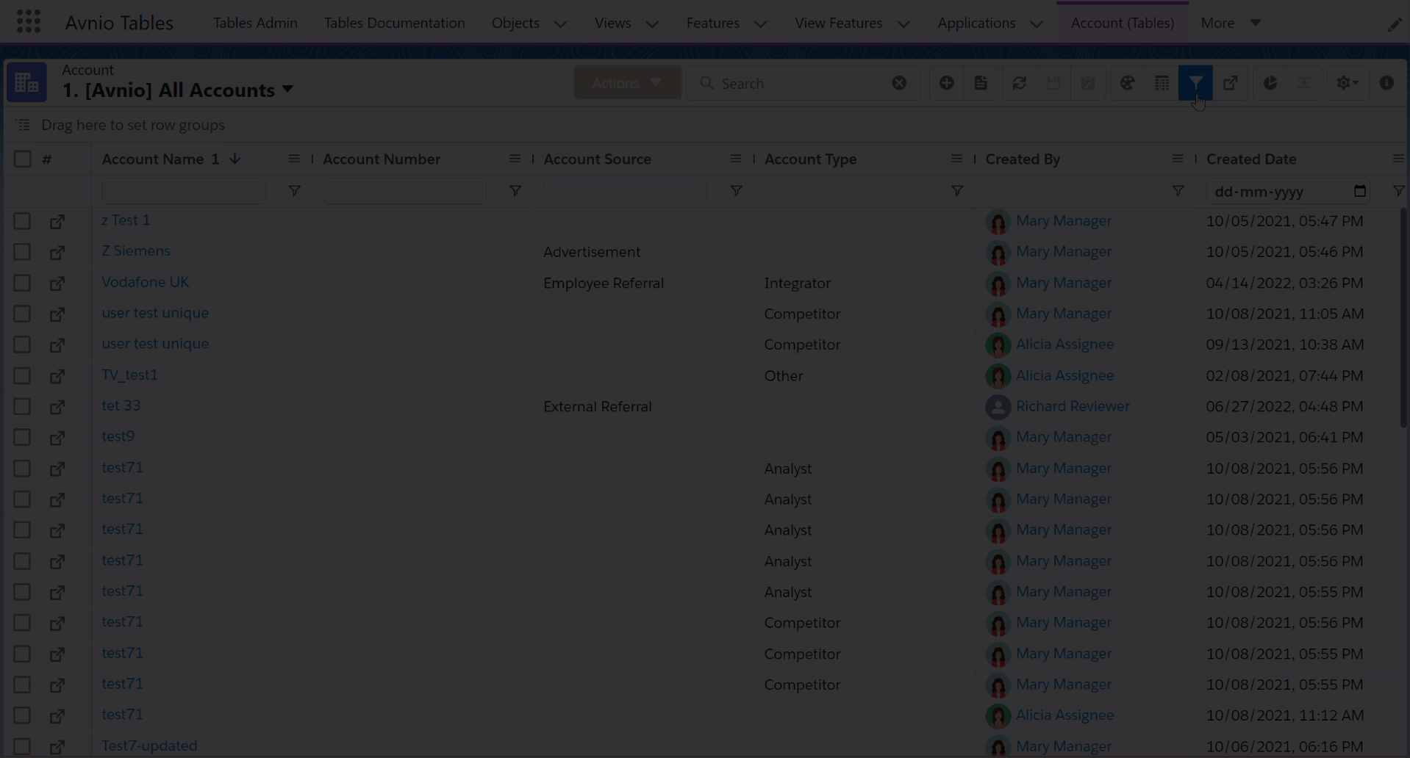Viewport: 1410px width, 758px height.
Task: Click the Account Name filter input
Action: click(184, 191)
